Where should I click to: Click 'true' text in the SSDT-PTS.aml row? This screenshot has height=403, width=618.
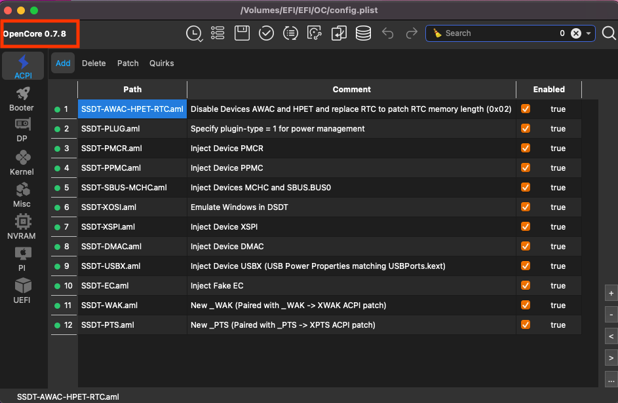pyautogui.click(x=558, y=325)
